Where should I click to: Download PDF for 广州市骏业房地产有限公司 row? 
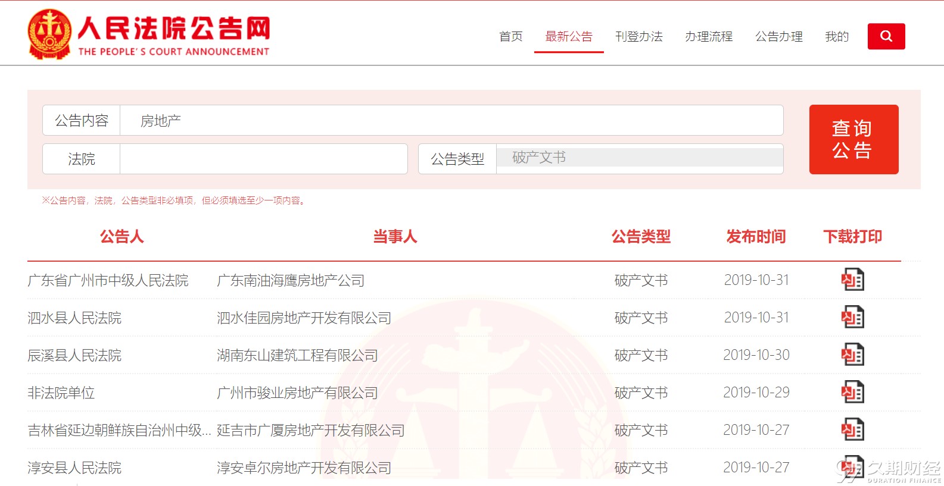point(852,392)
